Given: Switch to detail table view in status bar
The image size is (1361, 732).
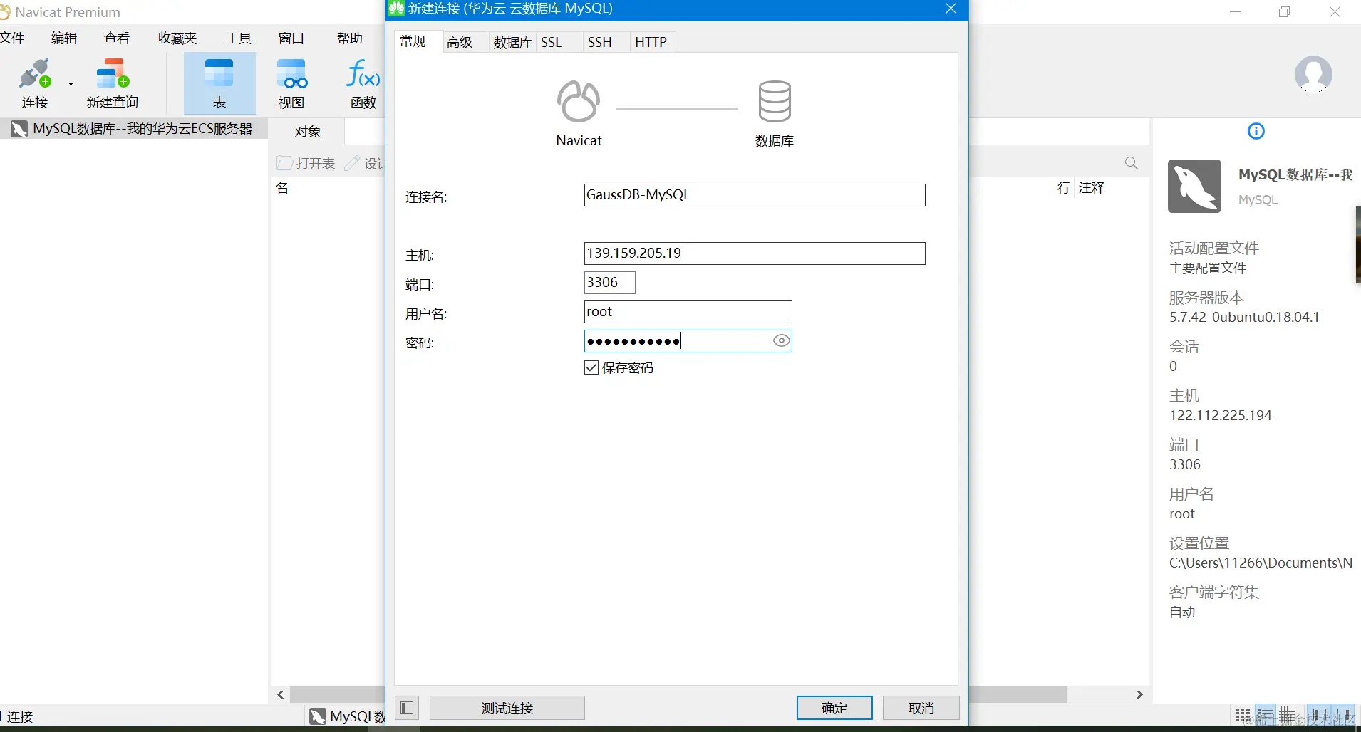Looking at the screenshot, I should coord(1288,716).
